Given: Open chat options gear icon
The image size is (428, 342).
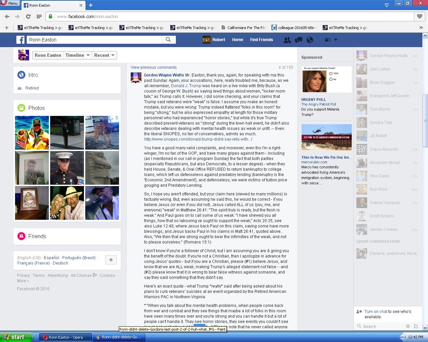Looking at the screenshot, I should (408, 326).
